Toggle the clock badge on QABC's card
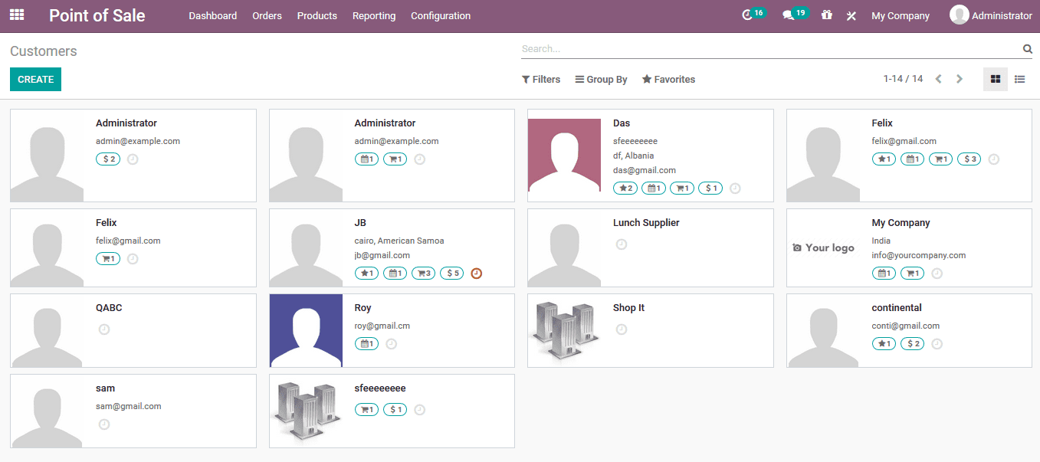This screenshot has height=462, width=1040. pyautogui.click(x=103, y=329)
